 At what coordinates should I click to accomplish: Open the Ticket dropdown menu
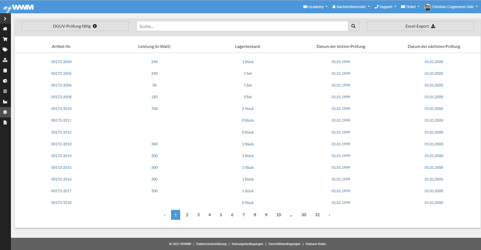pos(410,7)
